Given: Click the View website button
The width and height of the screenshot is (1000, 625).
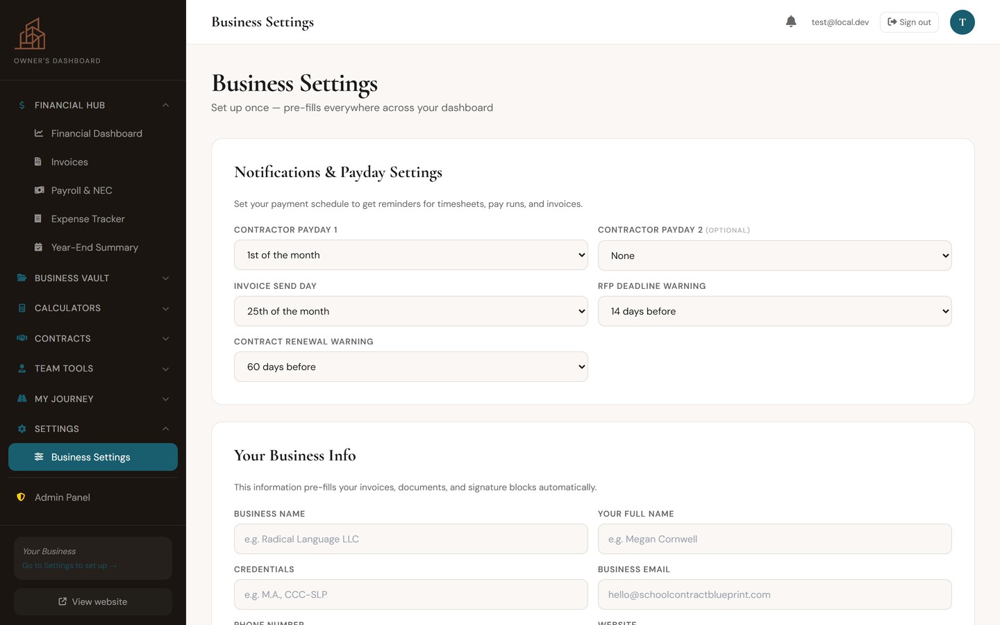Looking at the screenshot, I should [93, 601].
